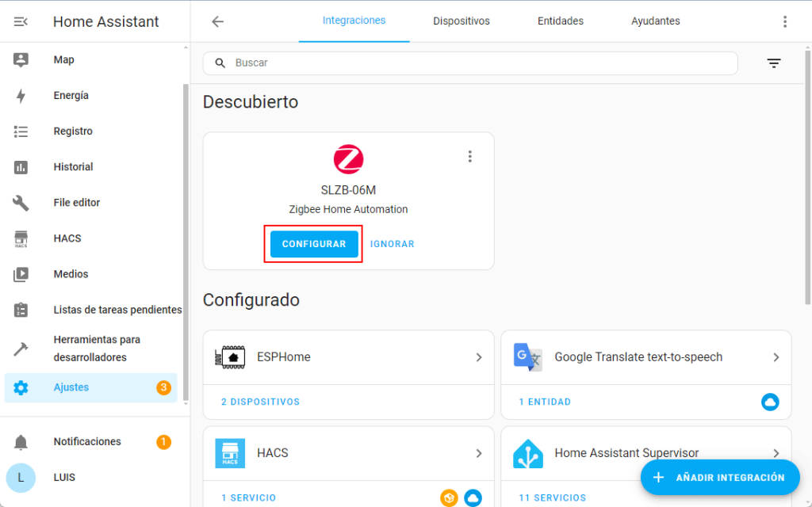Click the Buscar search field
This screenshot has height=507, width=812.
(476, 63)
